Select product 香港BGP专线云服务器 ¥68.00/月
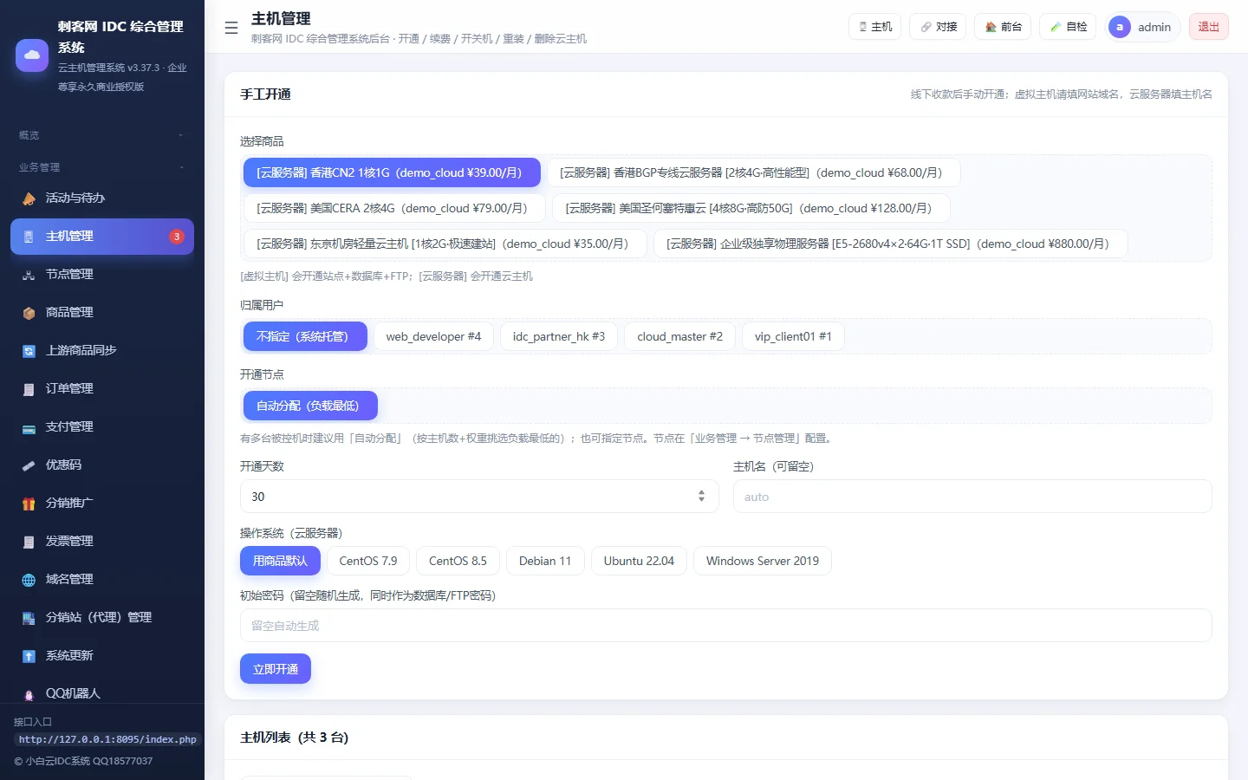 click(752, 172)
